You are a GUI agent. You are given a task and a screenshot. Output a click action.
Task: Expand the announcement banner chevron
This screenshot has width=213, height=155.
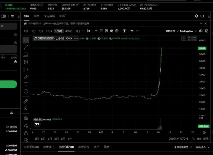(201, 23)
